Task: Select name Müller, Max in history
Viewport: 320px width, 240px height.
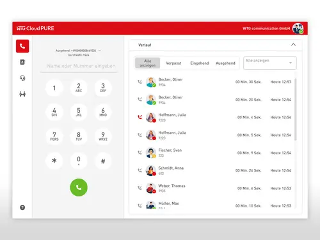Action: pyautogui.click(x=168, y=204)
